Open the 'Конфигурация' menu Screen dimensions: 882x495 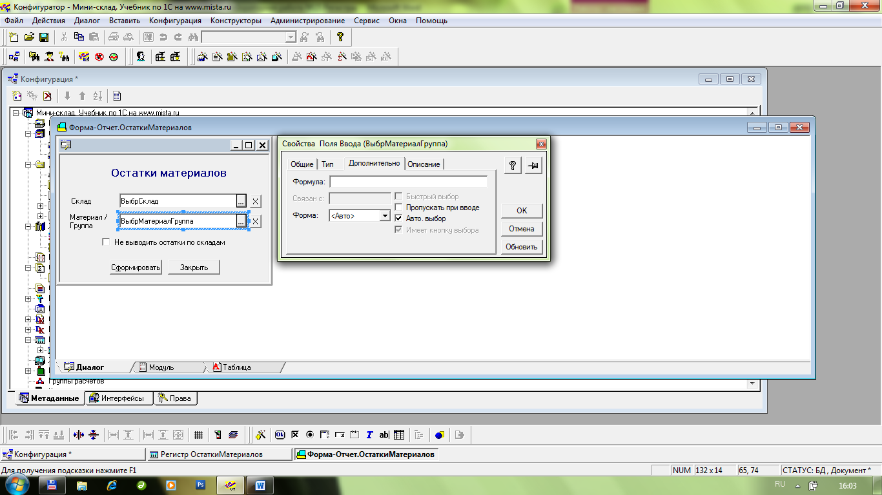(175, 21)
